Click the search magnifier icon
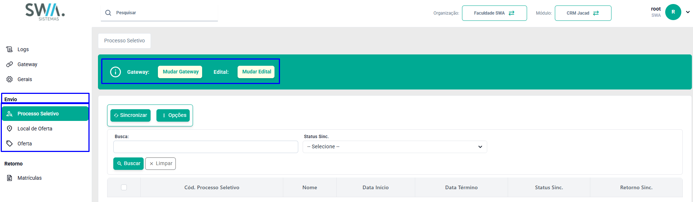 click(x=108, y=13)
